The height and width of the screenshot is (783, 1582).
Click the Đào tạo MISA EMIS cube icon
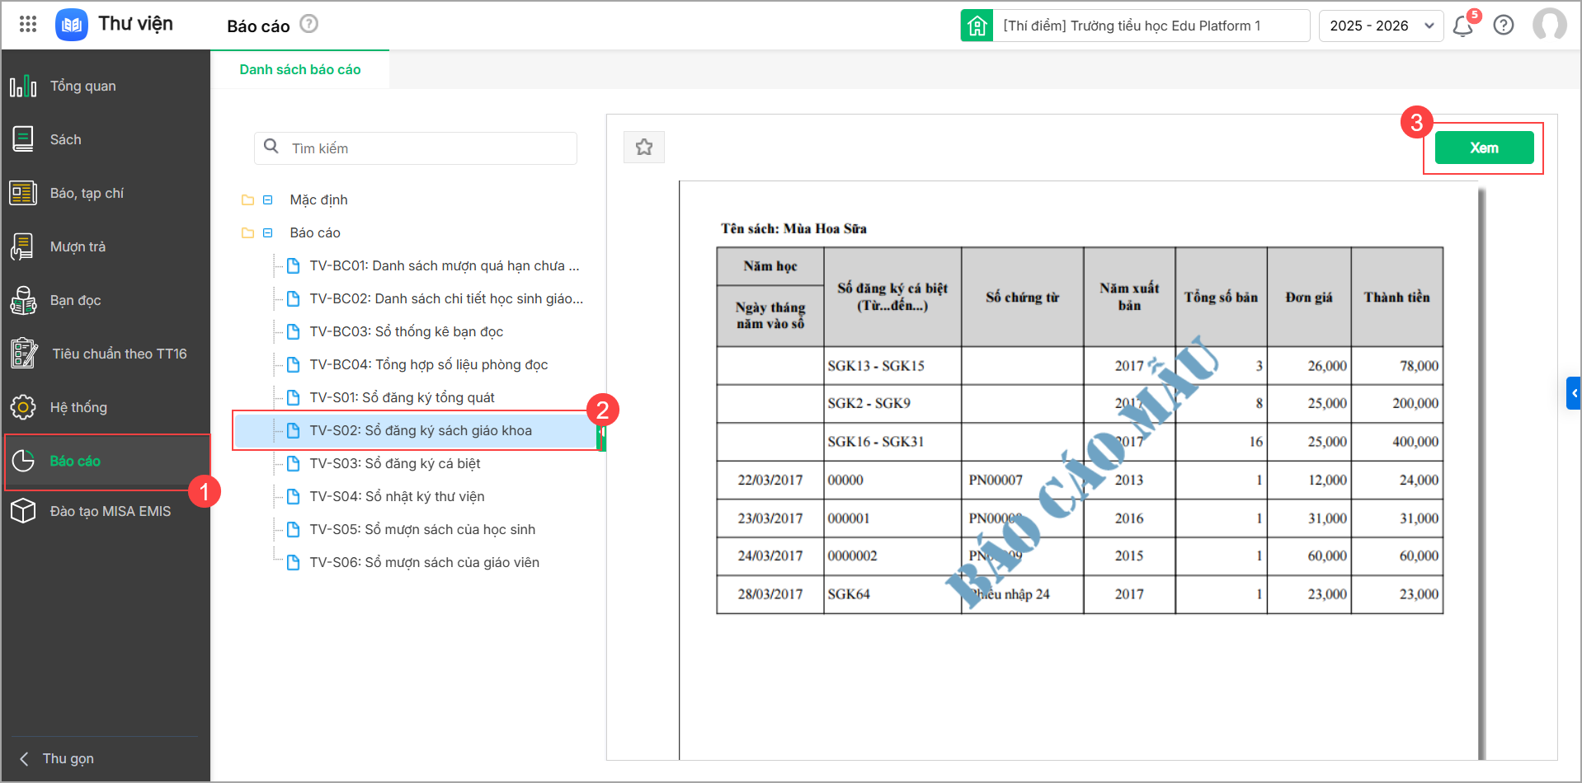click(23, 511)
